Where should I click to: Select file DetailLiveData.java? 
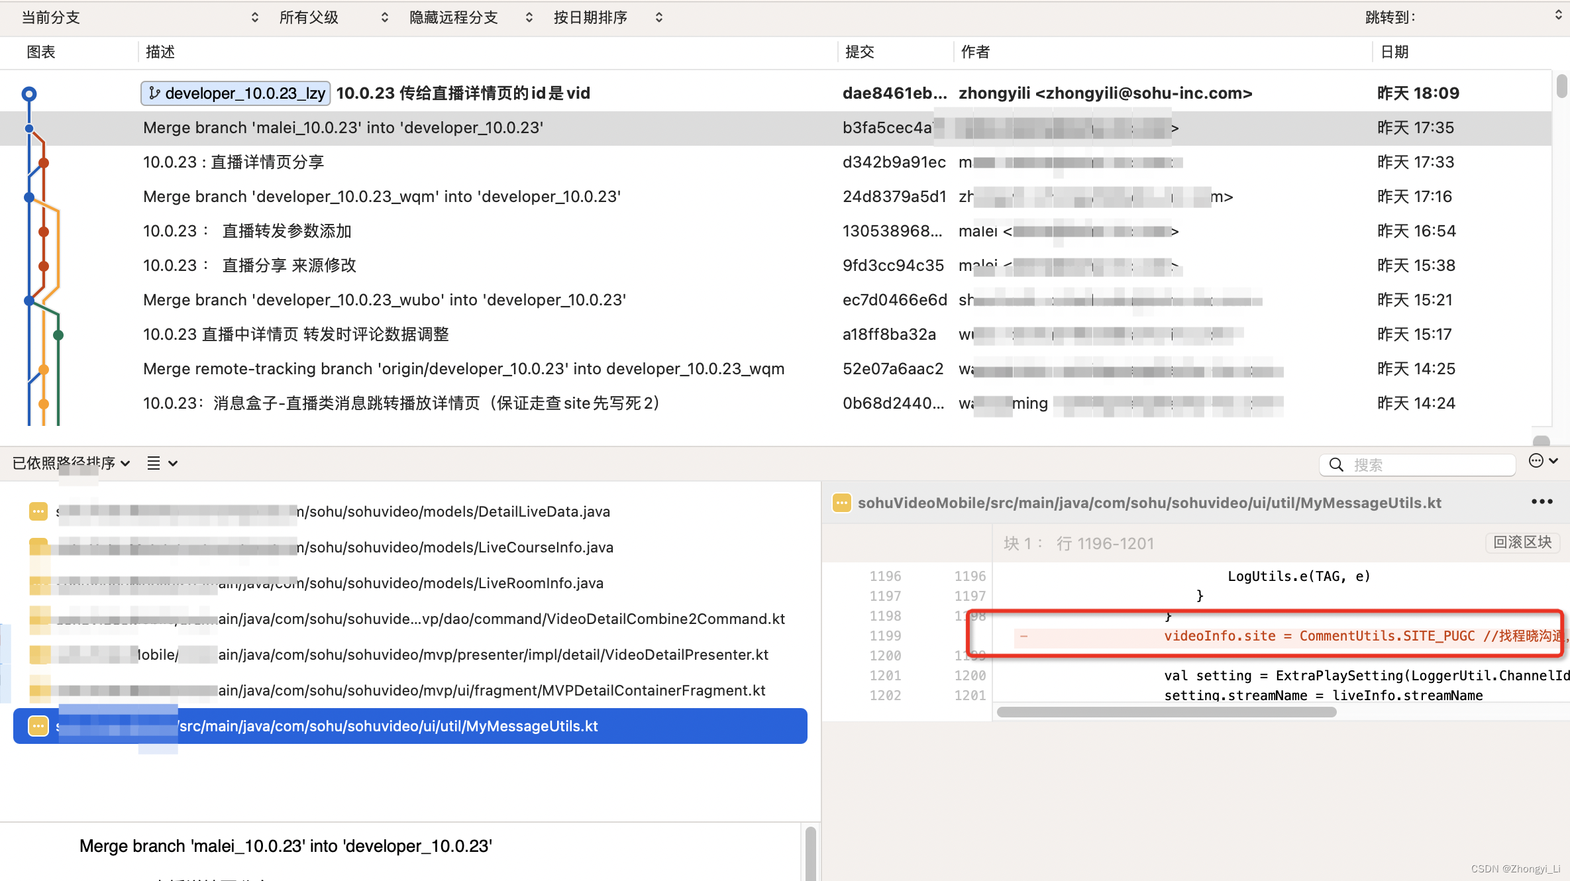pos(410,511)
